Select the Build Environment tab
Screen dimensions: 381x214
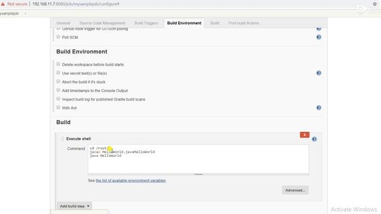(x=184, y=23)
